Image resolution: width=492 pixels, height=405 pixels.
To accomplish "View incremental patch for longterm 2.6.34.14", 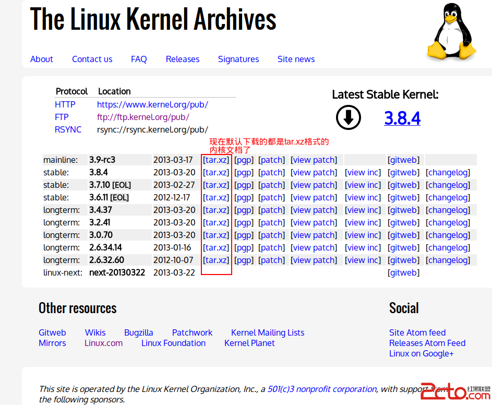I will 363,248.
